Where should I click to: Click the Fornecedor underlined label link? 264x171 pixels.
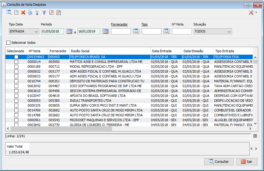point(119,24)
